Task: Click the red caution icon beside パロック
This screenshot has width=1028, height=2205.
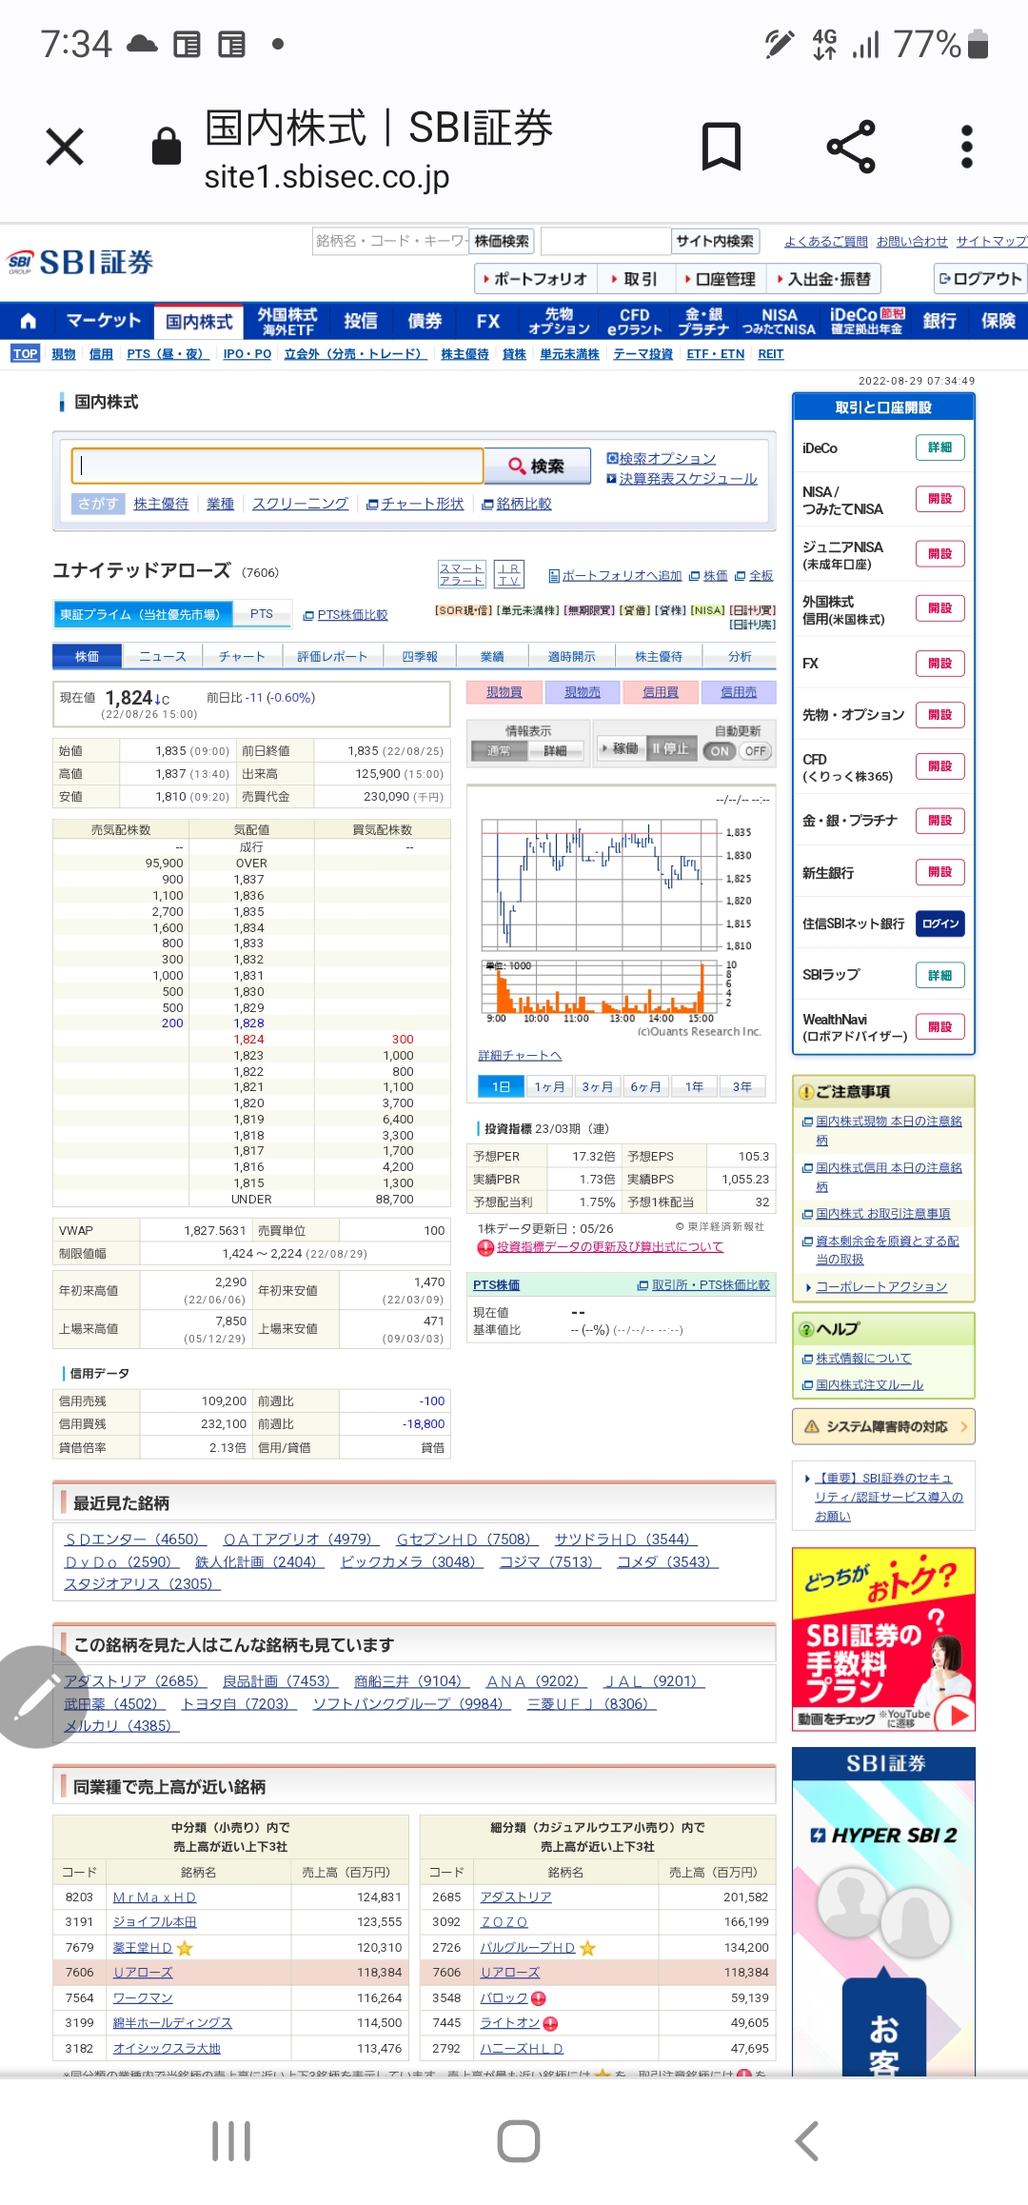Action: point(539,1998)
